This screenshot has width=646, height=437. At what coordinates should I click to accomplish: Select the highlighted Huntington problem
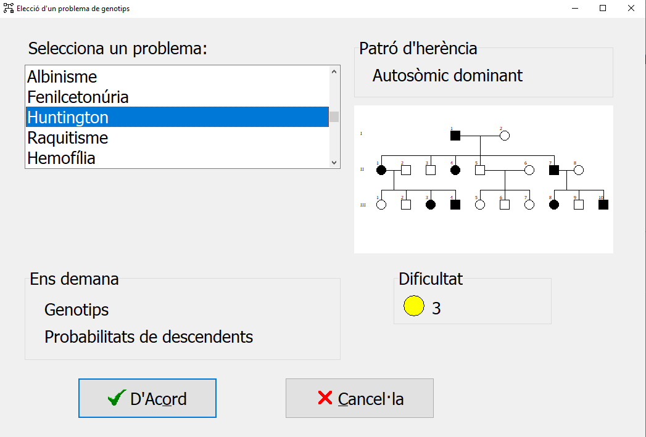click(x=68, y=118)
